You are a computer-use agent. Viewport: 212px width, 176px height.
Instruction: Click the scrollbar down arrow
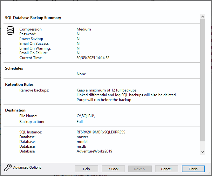[203, 152]
